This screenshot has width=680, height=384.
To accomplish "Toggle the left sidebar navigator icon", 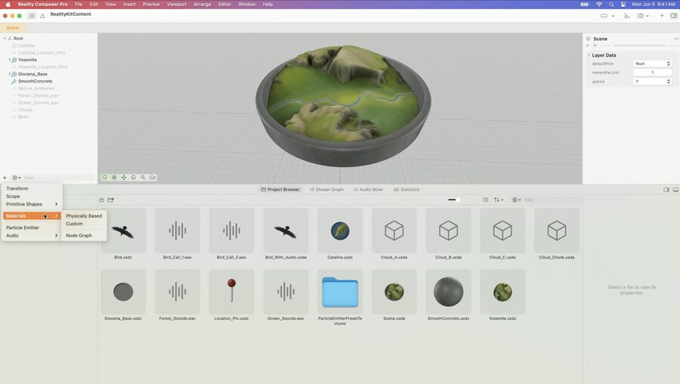I will click(x=32, y=16).
